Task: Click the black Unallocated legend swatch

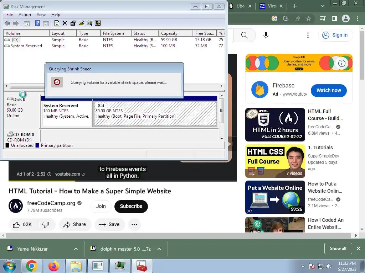Action: 7,145
